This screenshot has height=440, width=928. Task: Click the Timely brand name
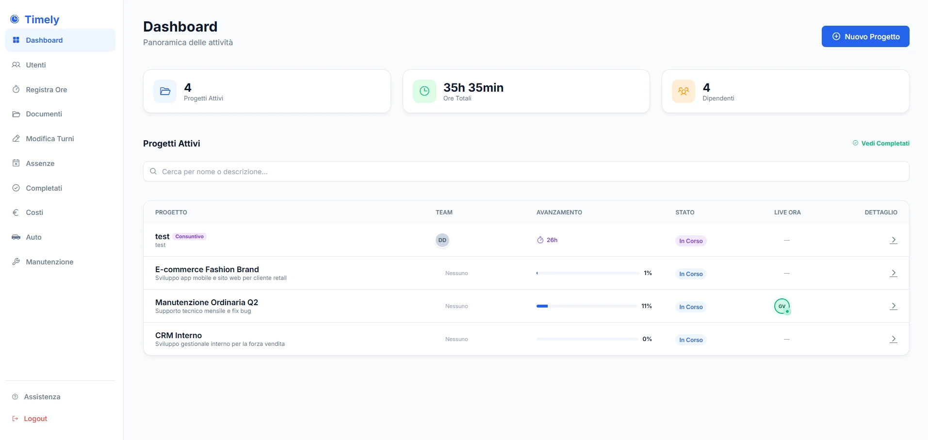point(42,19)
